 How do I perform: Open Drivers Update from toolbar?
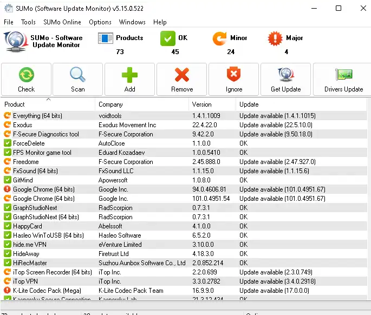tap(343, 75)
